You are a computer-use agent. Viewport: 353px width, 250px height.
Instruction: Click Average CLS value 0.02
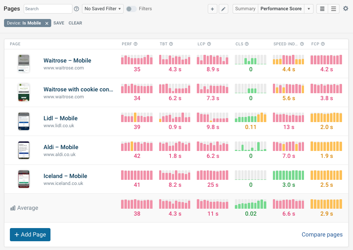(251, 213)
